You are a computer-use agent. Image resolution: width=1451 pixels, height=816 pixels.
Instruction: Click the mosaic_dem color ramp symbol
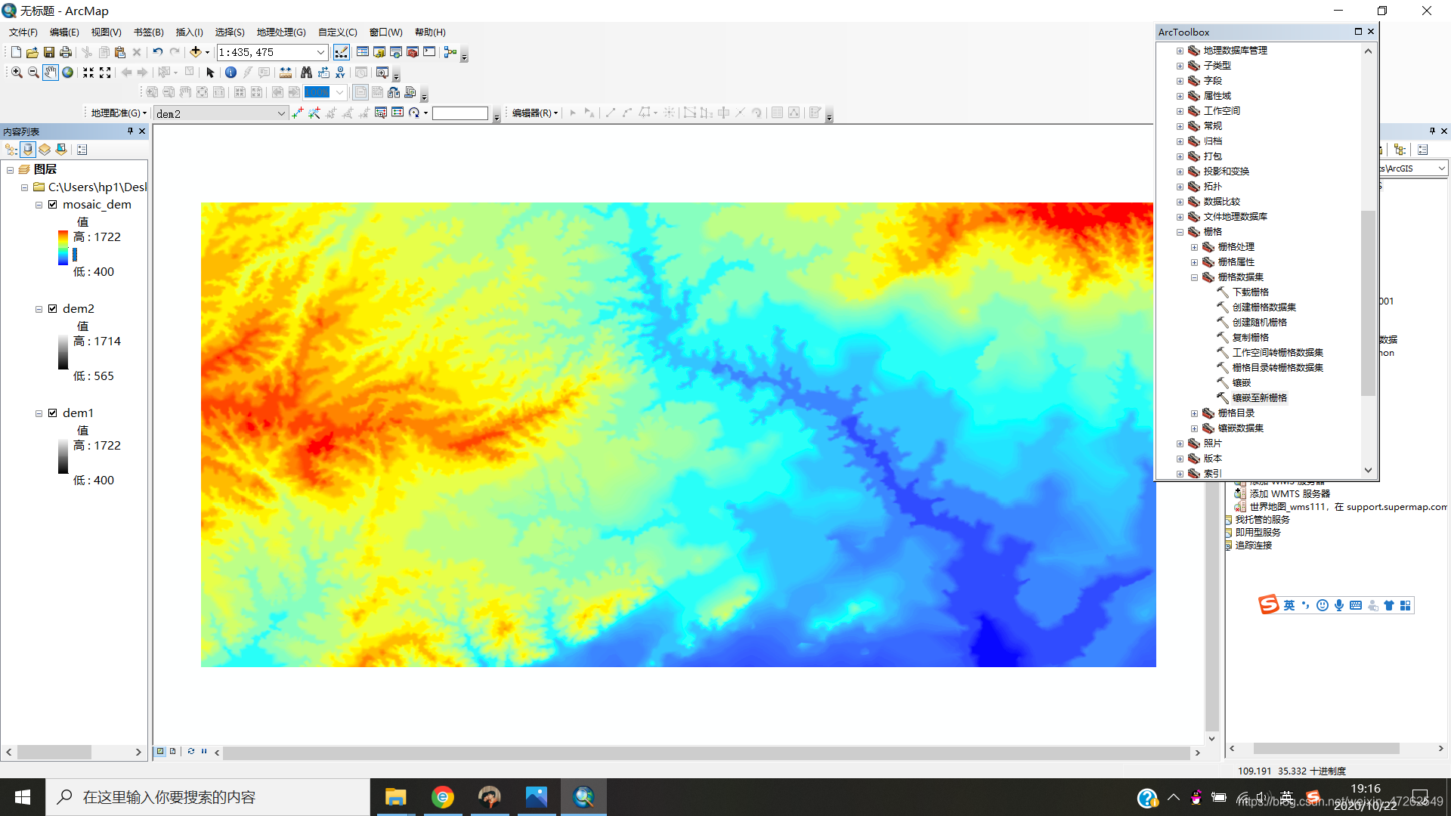tap(63, 247)
